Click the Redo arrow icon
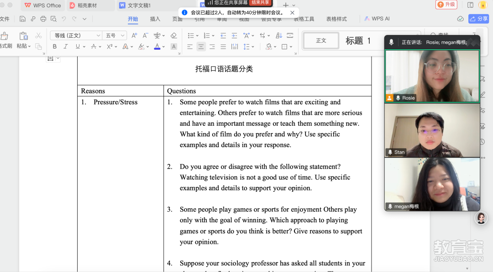The width and height of the screenshot is (493, 272). pos(74,19)
